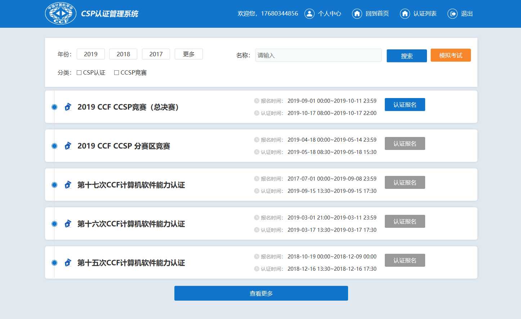
Task: Click 认证报名 for 2019 CCF CCSP 分赛区竞赛
Action: (x=405, y=143)
